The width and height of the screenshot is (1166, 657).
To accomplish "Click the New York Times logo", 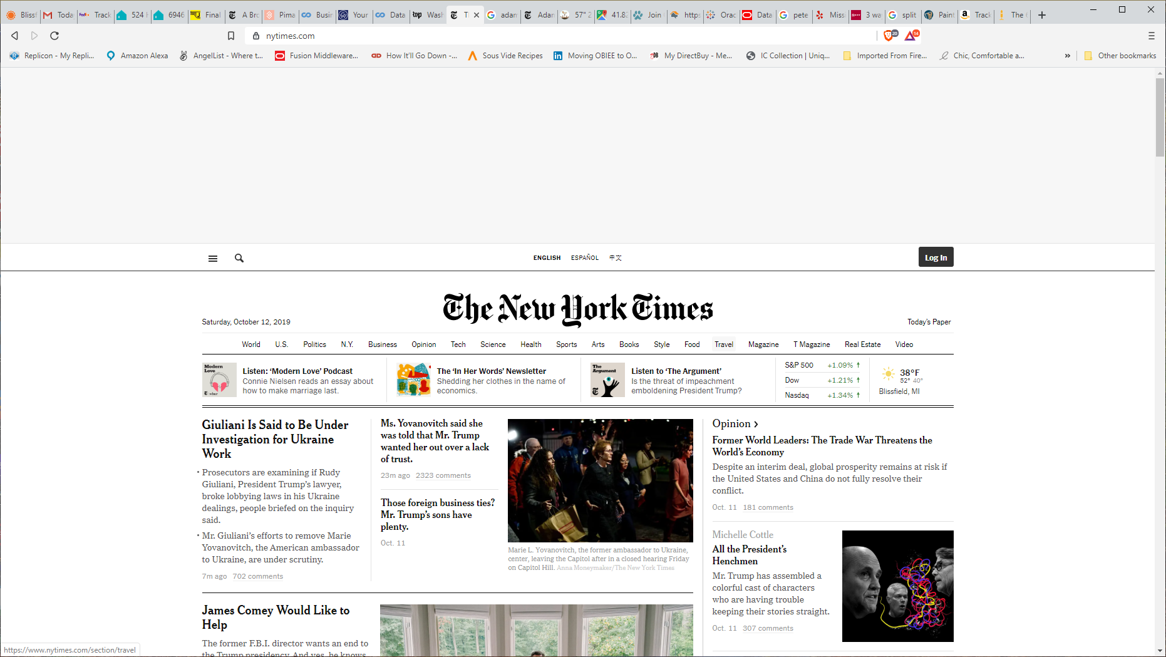I will tap(577, 309).
